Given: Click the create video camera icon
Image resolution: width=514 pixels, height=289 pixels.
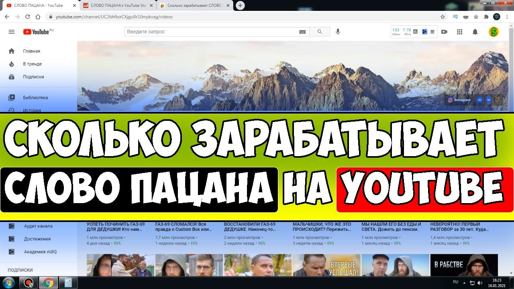Looking at the screenshot, I should tap(444, 32).
